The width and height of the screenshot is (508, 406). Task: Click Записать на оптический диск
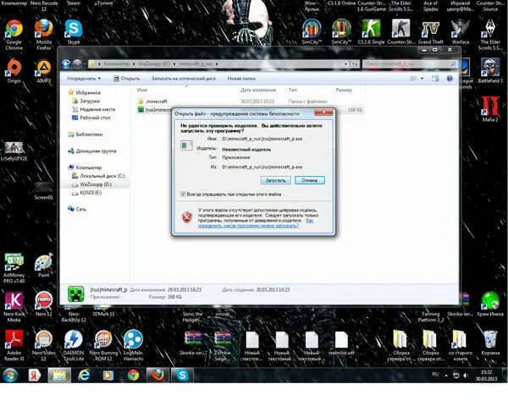tap(184, 79)
